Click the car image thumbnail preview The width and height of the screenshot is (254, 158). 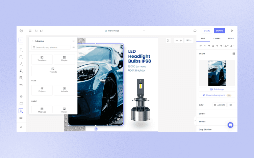pos(217,73)
